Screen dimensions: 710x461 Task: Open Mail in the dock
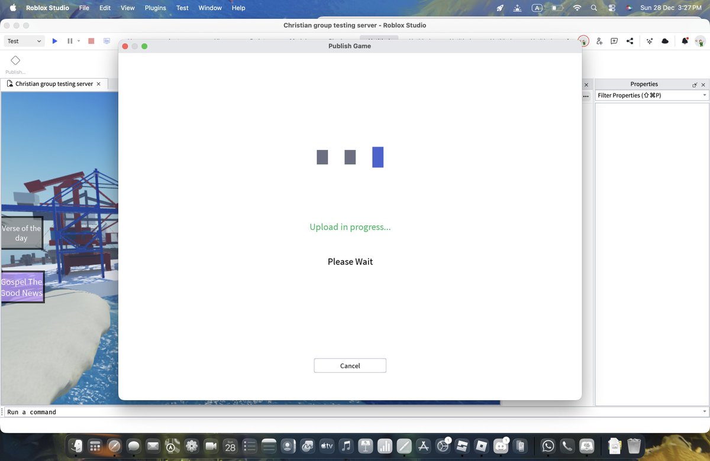[x=153, y=446]
